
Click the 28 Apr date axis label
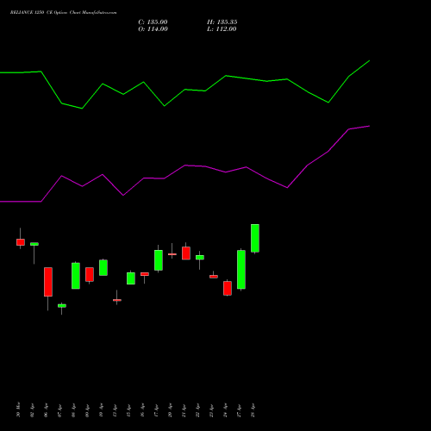pyautogui.click(x=253, y=410)
